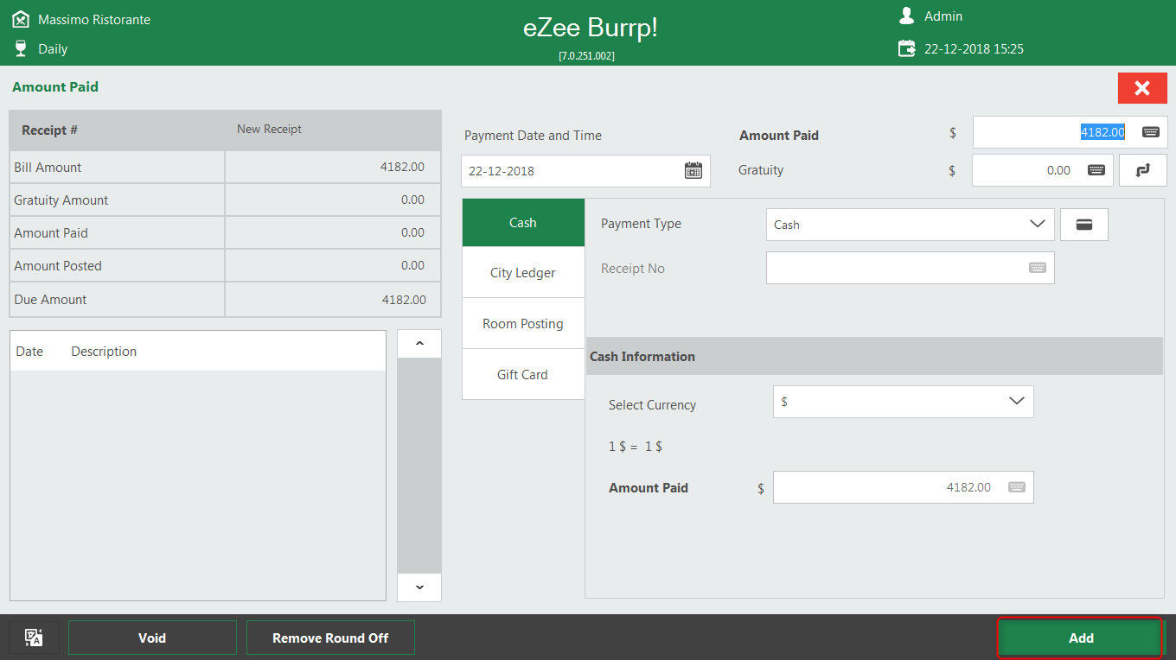Click the Gratuity amount input field
1176x660 pixels.
[x=1043, y=170]
